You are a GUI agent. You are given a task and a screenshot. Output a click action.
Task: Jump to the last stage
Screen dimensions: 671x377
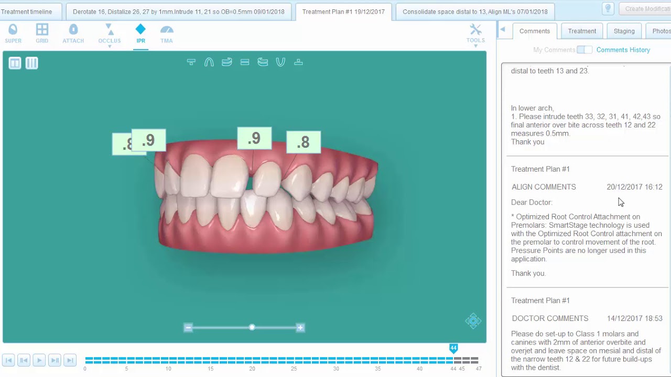(x=70, y=360)
